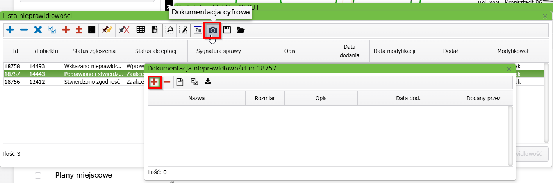This screenshot has height=183, width=553.
Task: Sort by Nazwa column header
Action: pyautogui.click(x=196, y=98)
